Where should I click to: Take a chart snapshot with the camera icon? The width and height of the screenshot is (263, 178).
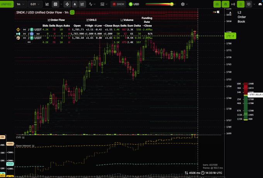coord(217,4)
